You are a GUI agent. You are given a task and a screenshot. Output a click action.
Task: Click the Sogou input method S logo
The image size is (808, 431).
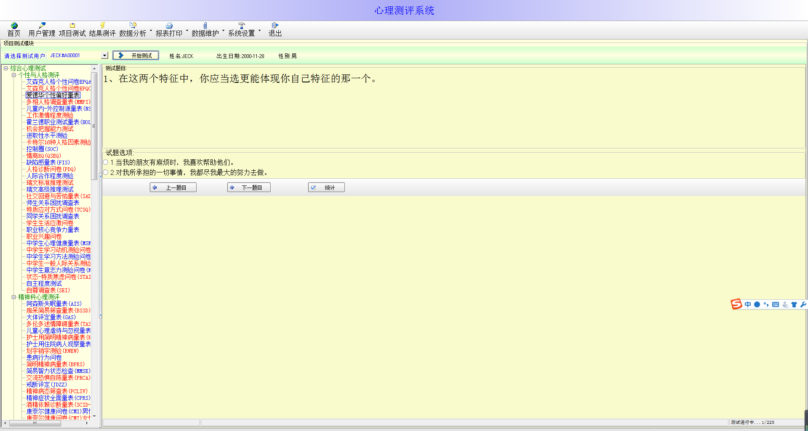pos(736,304)
